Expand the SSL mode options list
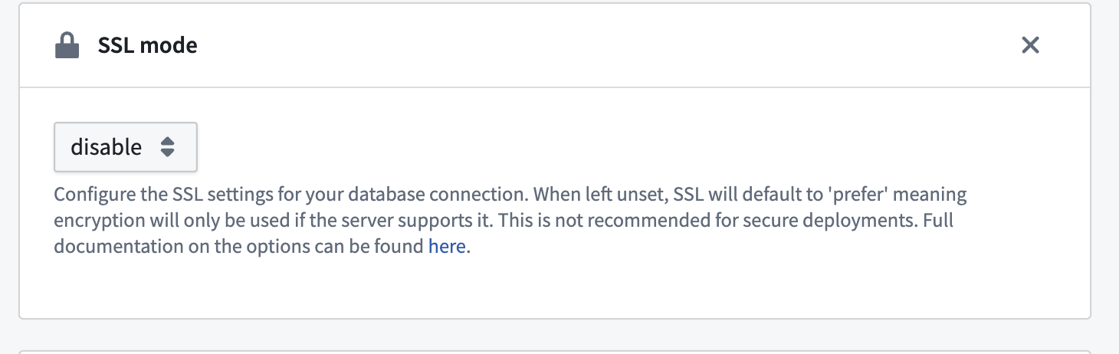1119x354 pixels. click(125, 147)
